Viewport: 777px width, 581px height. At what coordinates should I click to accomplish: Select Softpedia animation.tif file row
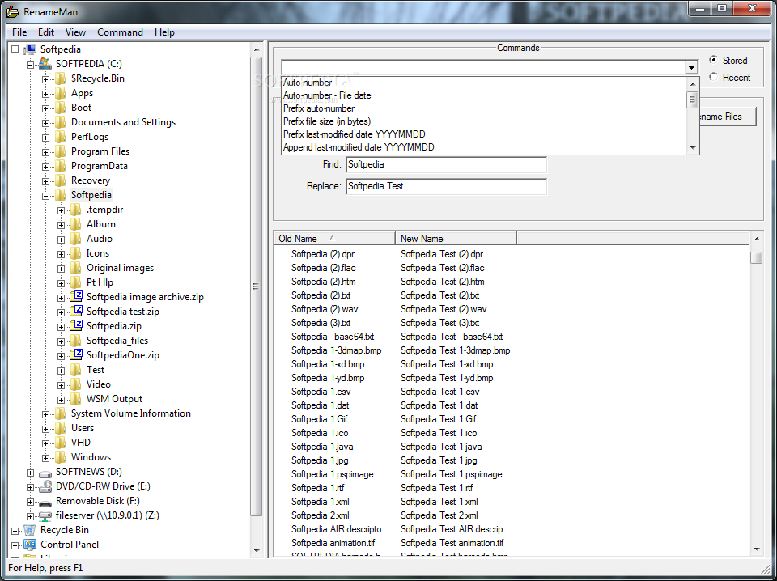tap(333, 543)
